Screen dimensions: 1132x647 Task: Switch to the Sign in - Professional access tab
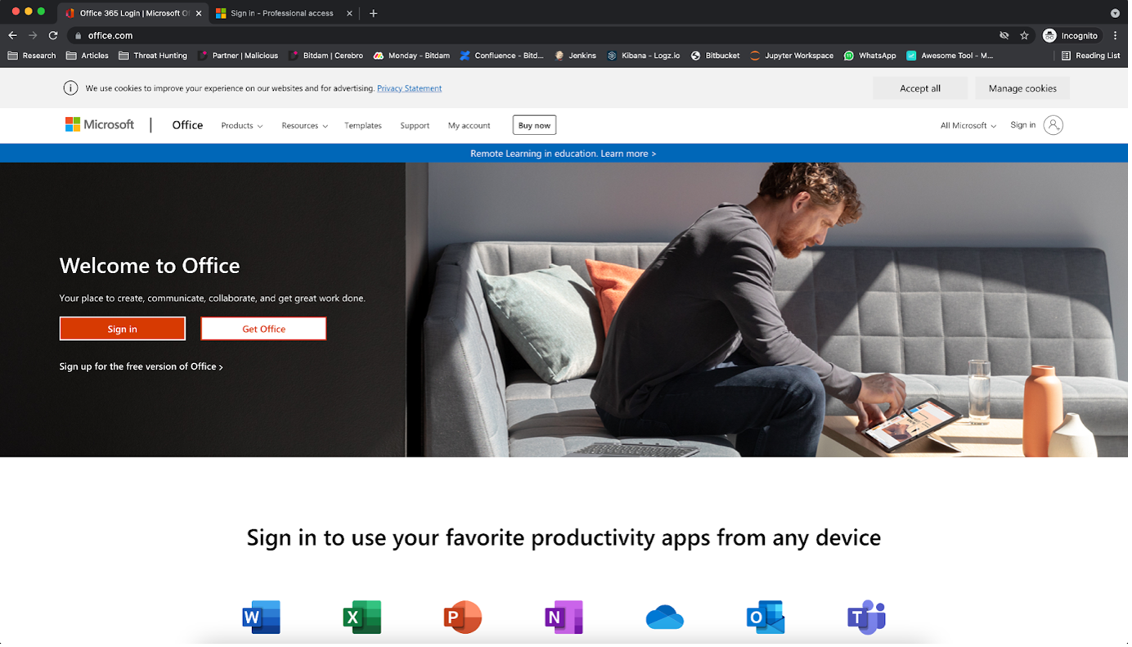click(282, 13)
